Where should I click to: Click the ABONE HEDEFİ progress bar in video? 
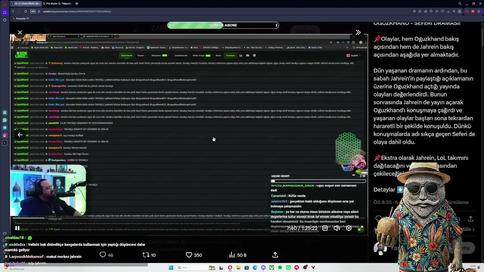[x=318, y=181]
